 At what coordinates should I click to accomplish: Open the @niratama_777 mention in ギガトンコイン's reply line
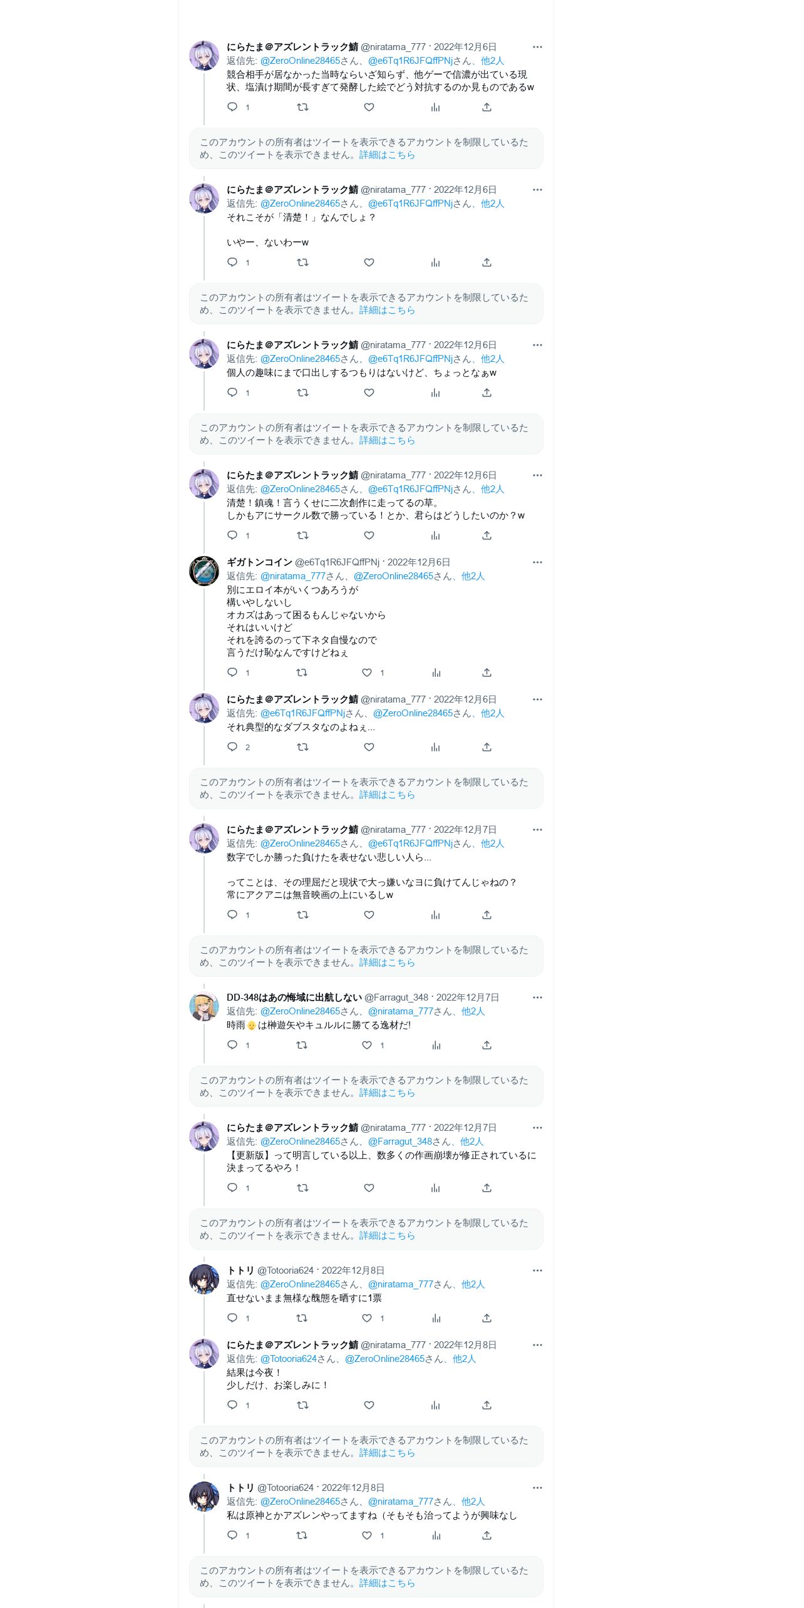pos(293,576)
